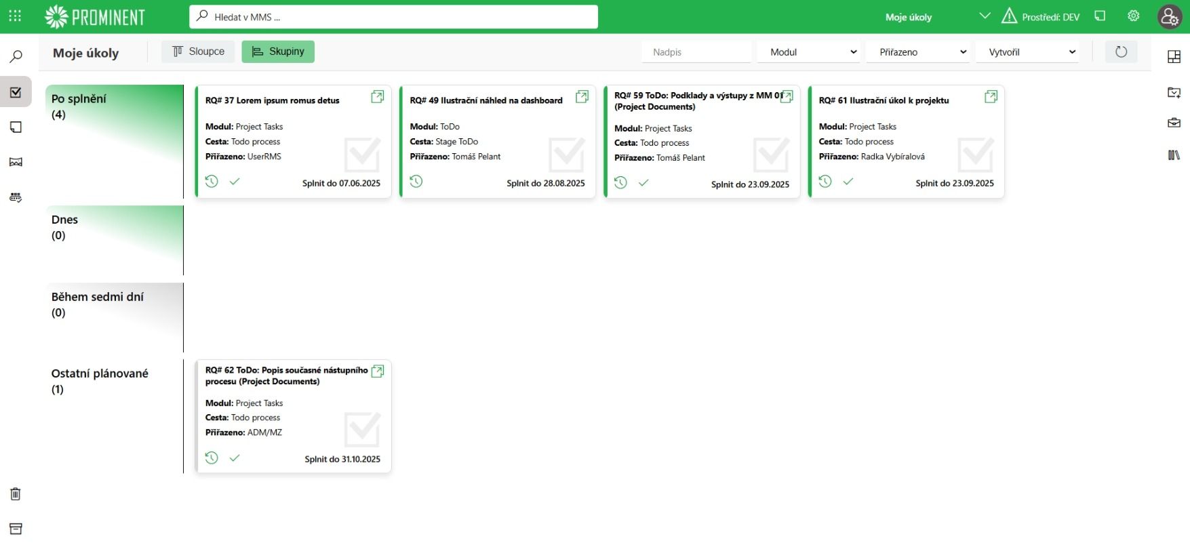Expand the Přiřazeno filter dropdown
The height and width of the screenshot is (551, 1190).
pyautogui.click(x=921, y=52)
